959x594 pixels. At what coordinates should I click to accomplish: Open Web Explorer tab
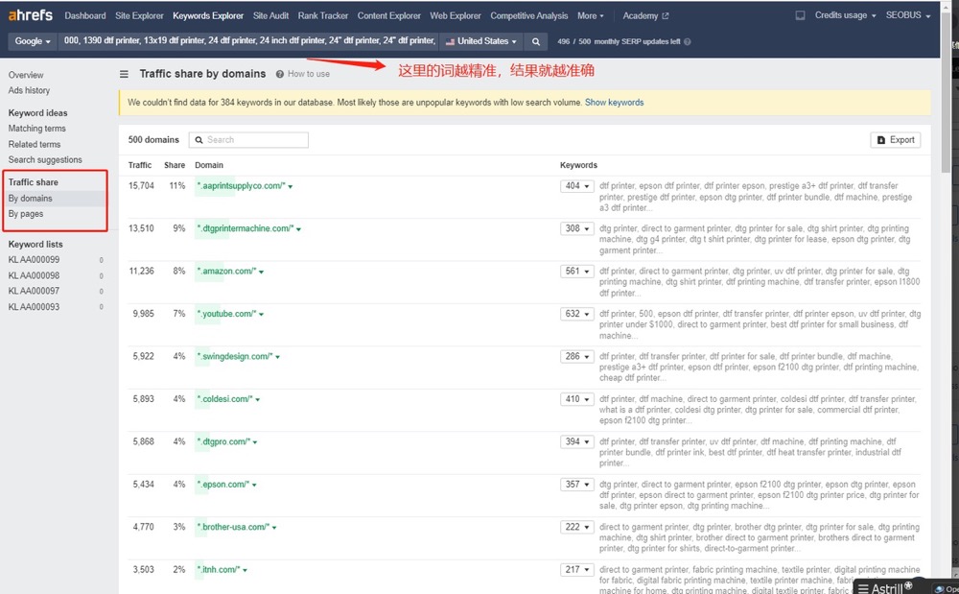pyautogui.click(x=455, y=16)
